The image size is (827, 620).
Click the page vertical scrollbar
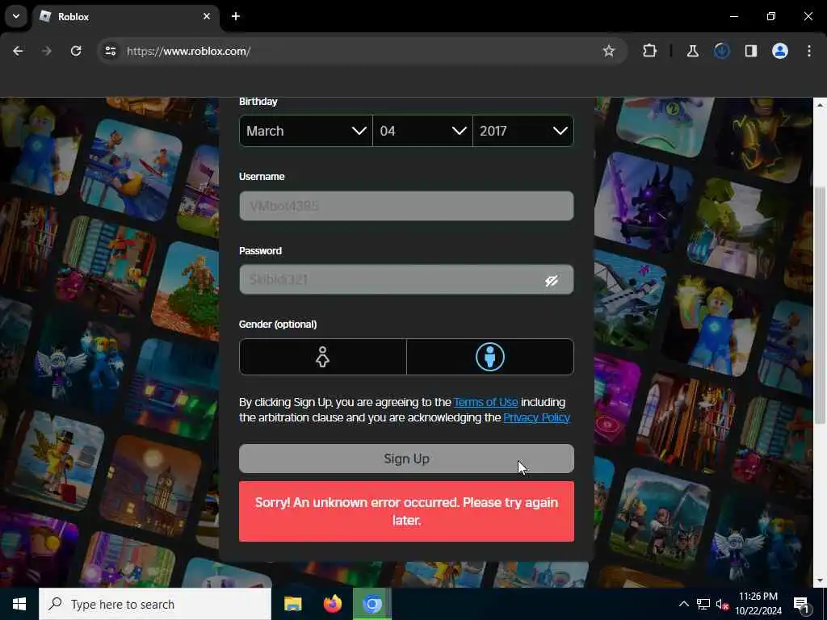pyautogui.click(x=820, y=304)
